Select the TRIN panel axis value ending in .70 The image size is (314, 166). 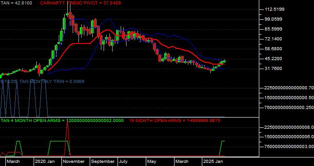(289, 87)
